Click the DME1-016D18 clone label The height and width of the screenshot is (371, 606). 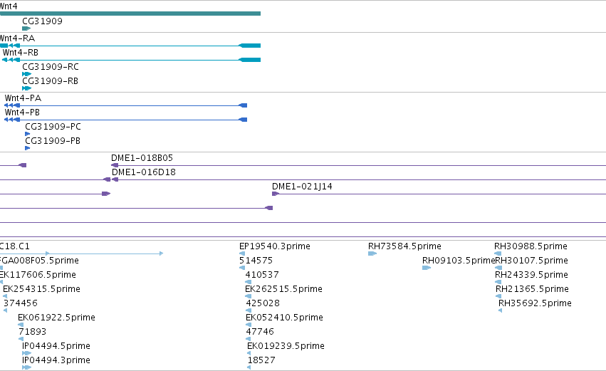[x=144, y=172]
